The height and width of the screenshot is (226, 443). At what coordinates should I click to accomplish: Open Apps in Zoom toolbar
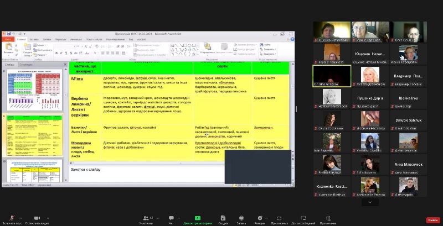279,218
